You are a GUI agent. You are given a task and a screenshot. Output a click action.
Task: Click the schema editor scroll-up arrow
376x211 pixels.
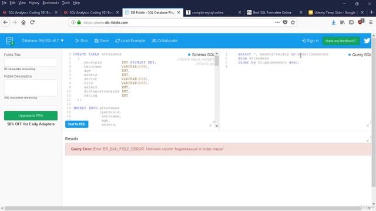217,54
